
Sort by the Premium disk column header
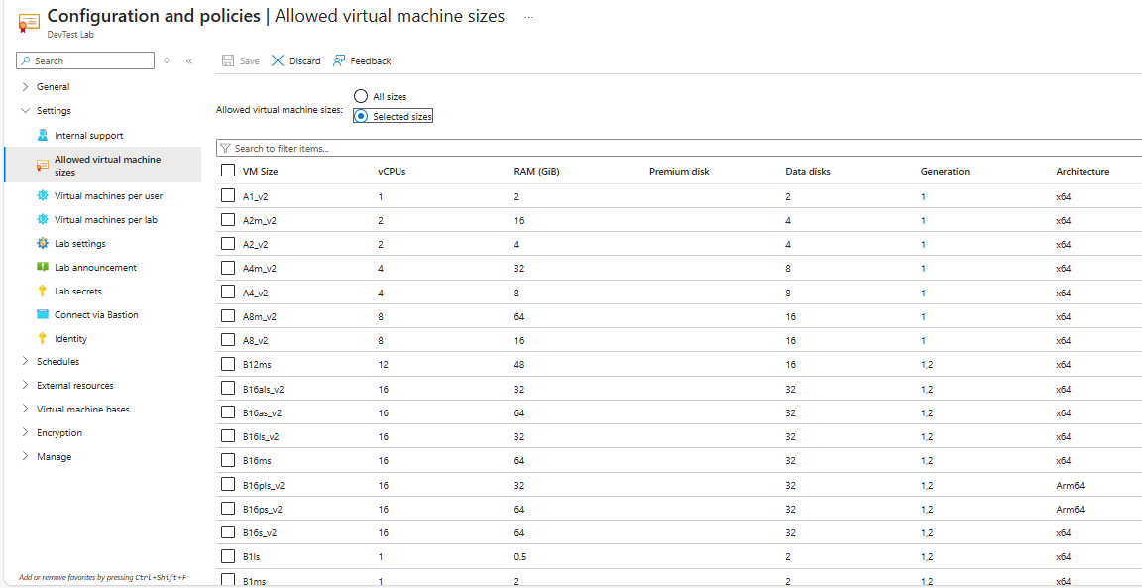[x=679, y=172]
